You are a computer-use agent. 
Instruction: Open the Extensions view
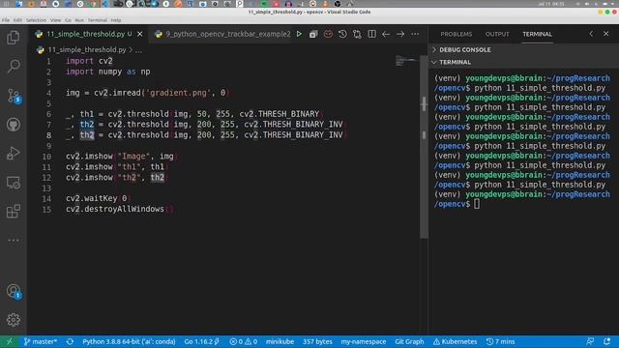[x=13, y=212]
